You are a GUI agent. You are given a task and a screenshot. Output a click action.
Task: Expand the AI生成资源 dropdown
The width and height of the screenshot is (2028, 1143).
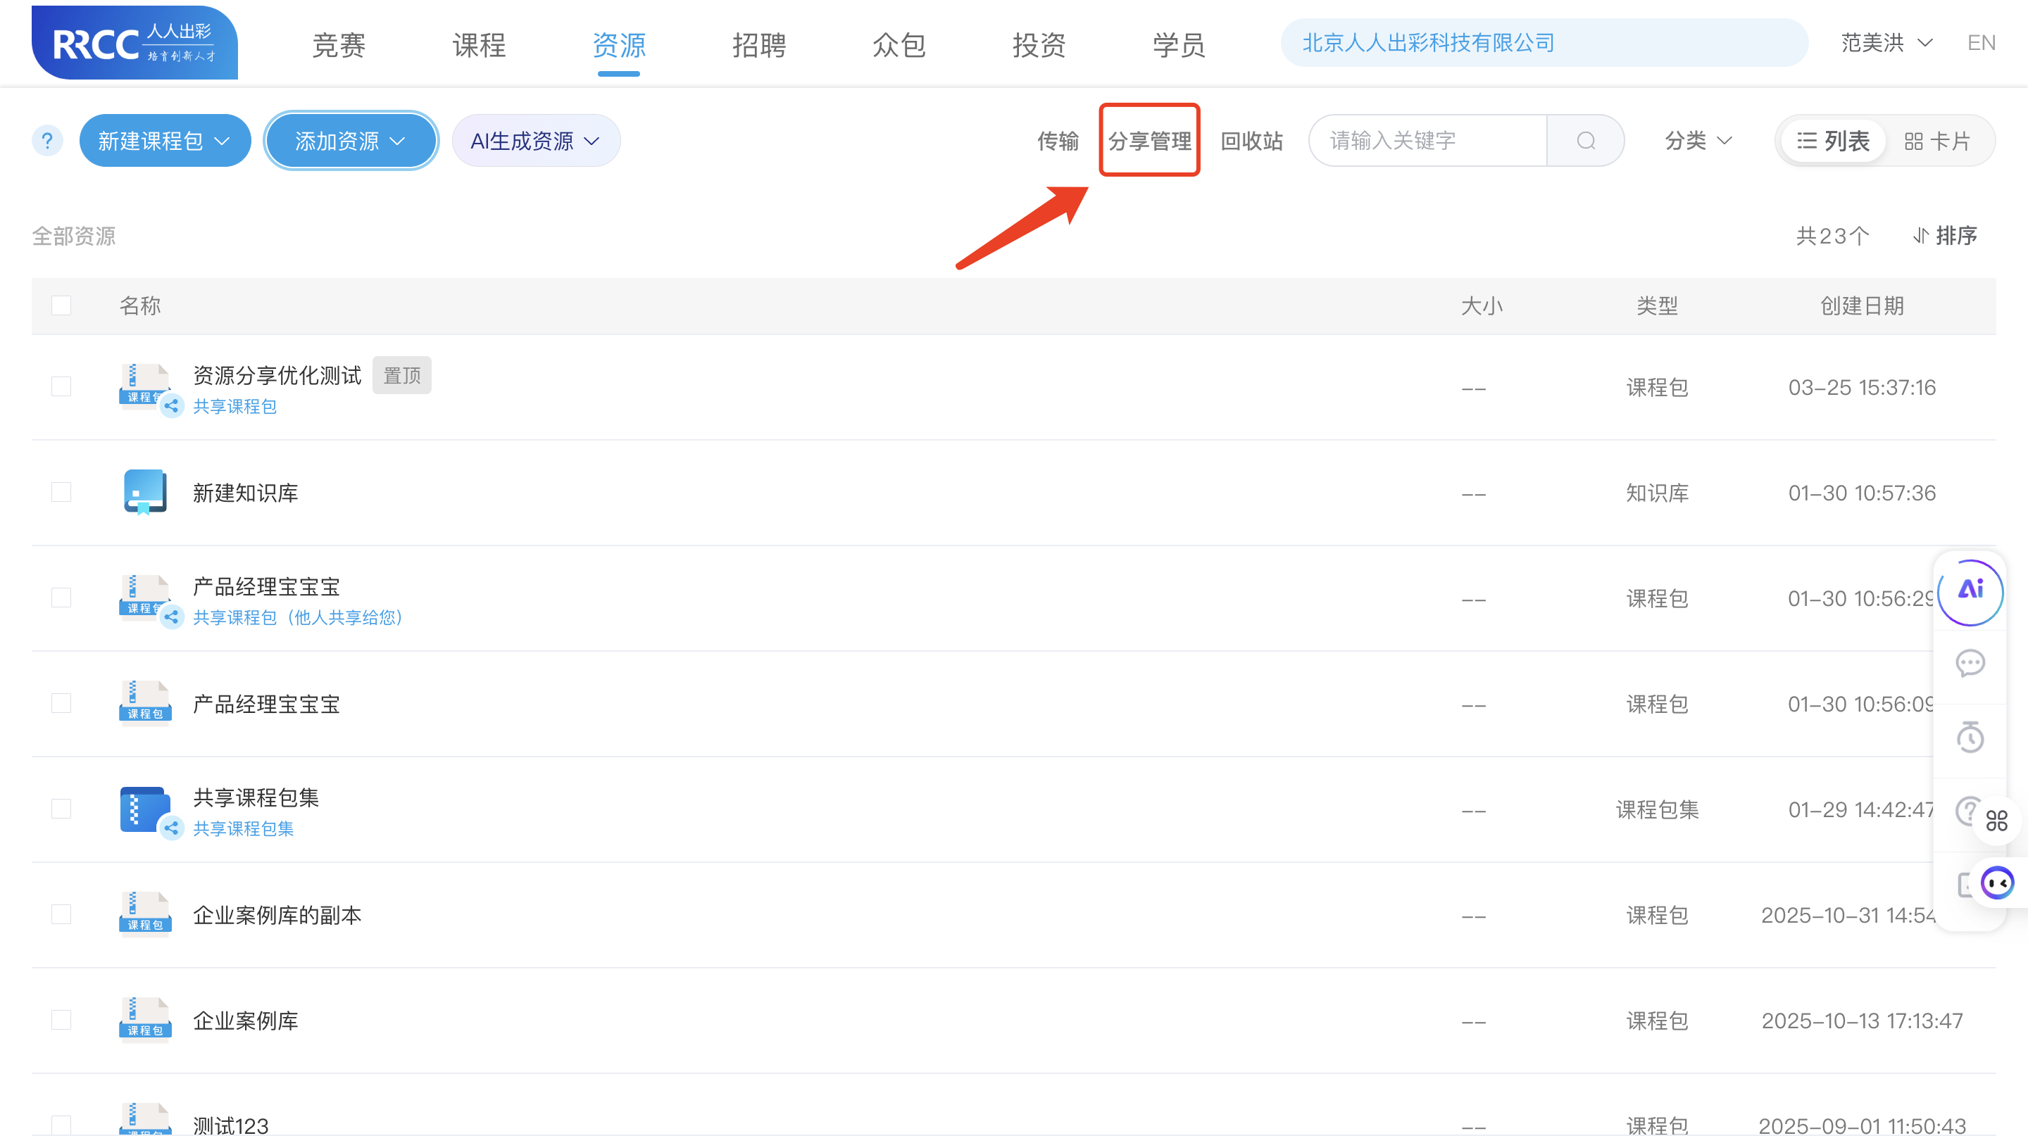tap(535, 141)
